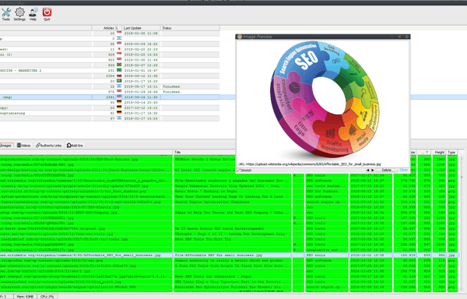Sort images by Type column header

[x=451, y=152]
